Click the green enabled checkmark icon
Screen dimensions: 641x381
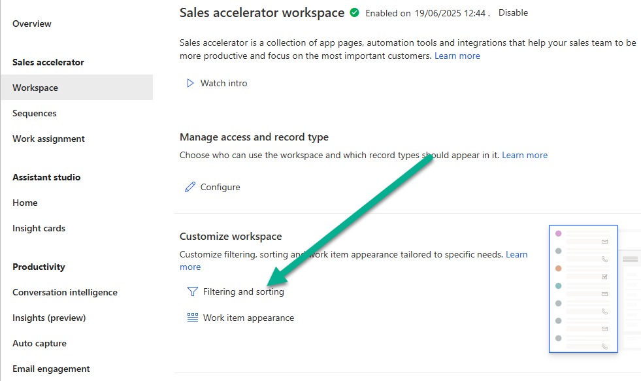[355, 13]
